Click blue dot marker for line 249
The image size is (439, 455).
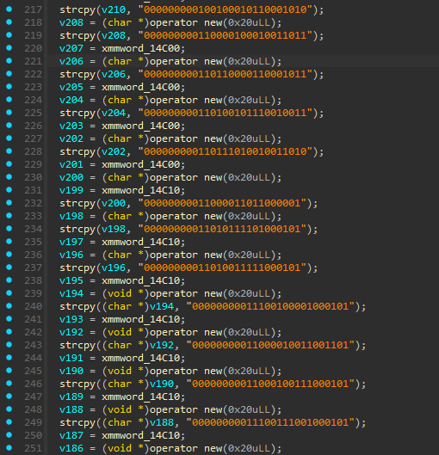click(x=9, y=422)
